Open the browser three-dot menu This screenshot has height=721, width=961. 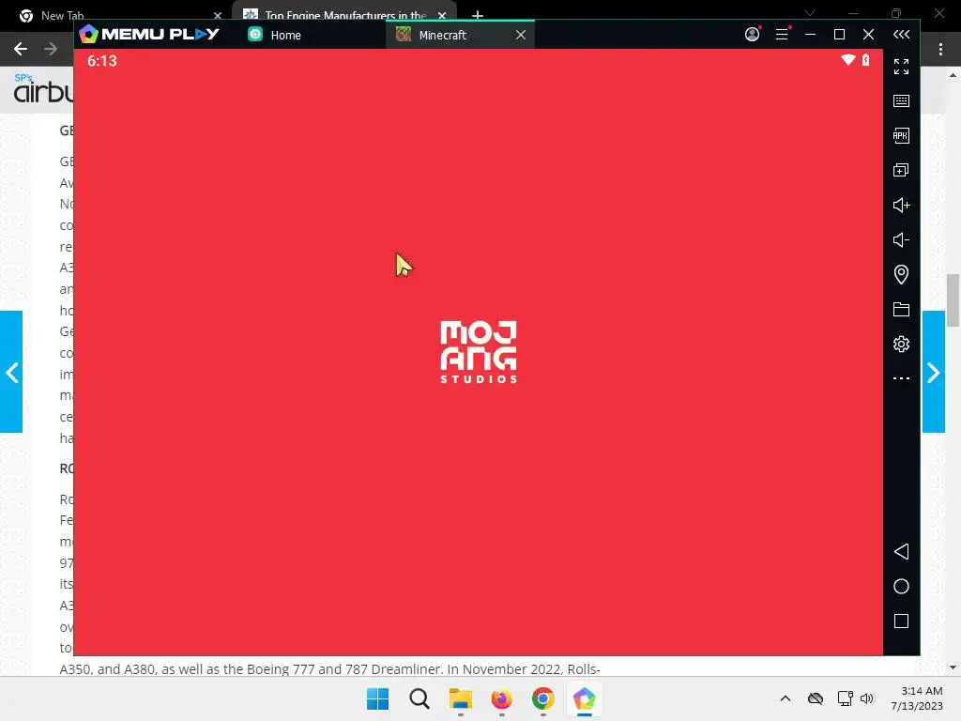940,49
